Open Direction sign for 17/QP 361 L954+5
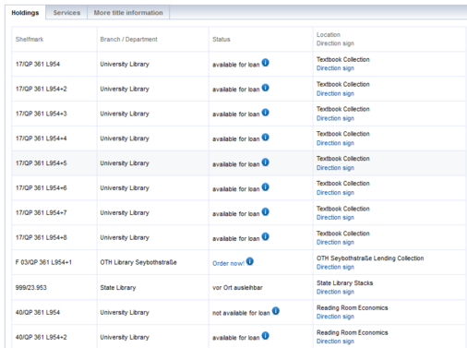The height and width of the screenshot is (348, 467). click(x=335, y=168)
